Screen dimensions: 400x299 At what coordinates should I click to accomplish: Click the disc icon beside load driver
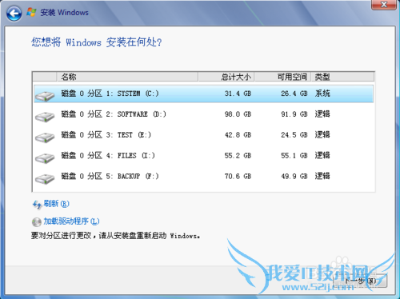tap(37, 221)
